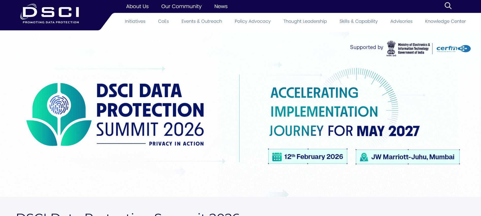Open the Thought Leadership section
The height and width of the screenshot is (216, 481).
[x=305, y=21]
